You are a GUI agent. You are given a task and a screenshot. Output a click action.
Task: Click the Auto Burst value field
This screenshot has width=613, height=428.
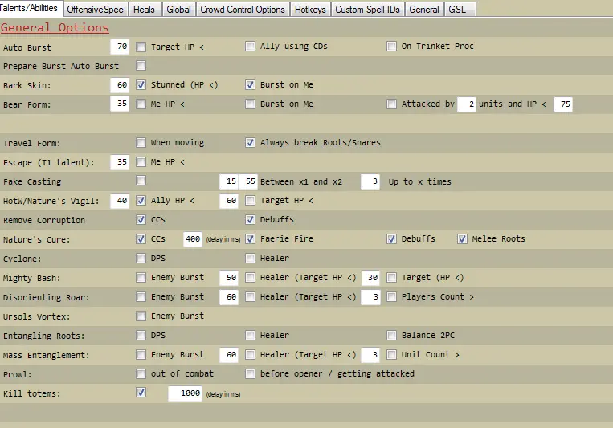click(x=121, y=47)
